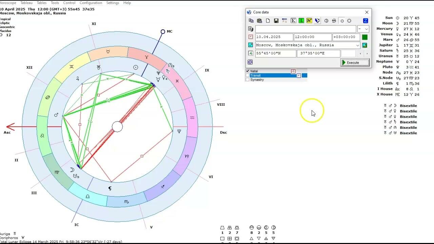
Task: Open the Configuration menu
Action: 91,3
